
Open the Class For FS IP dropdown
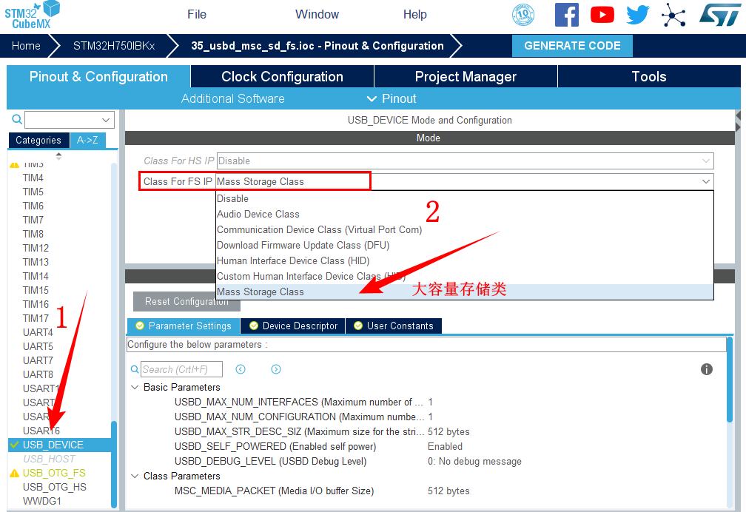click(705, 181)
